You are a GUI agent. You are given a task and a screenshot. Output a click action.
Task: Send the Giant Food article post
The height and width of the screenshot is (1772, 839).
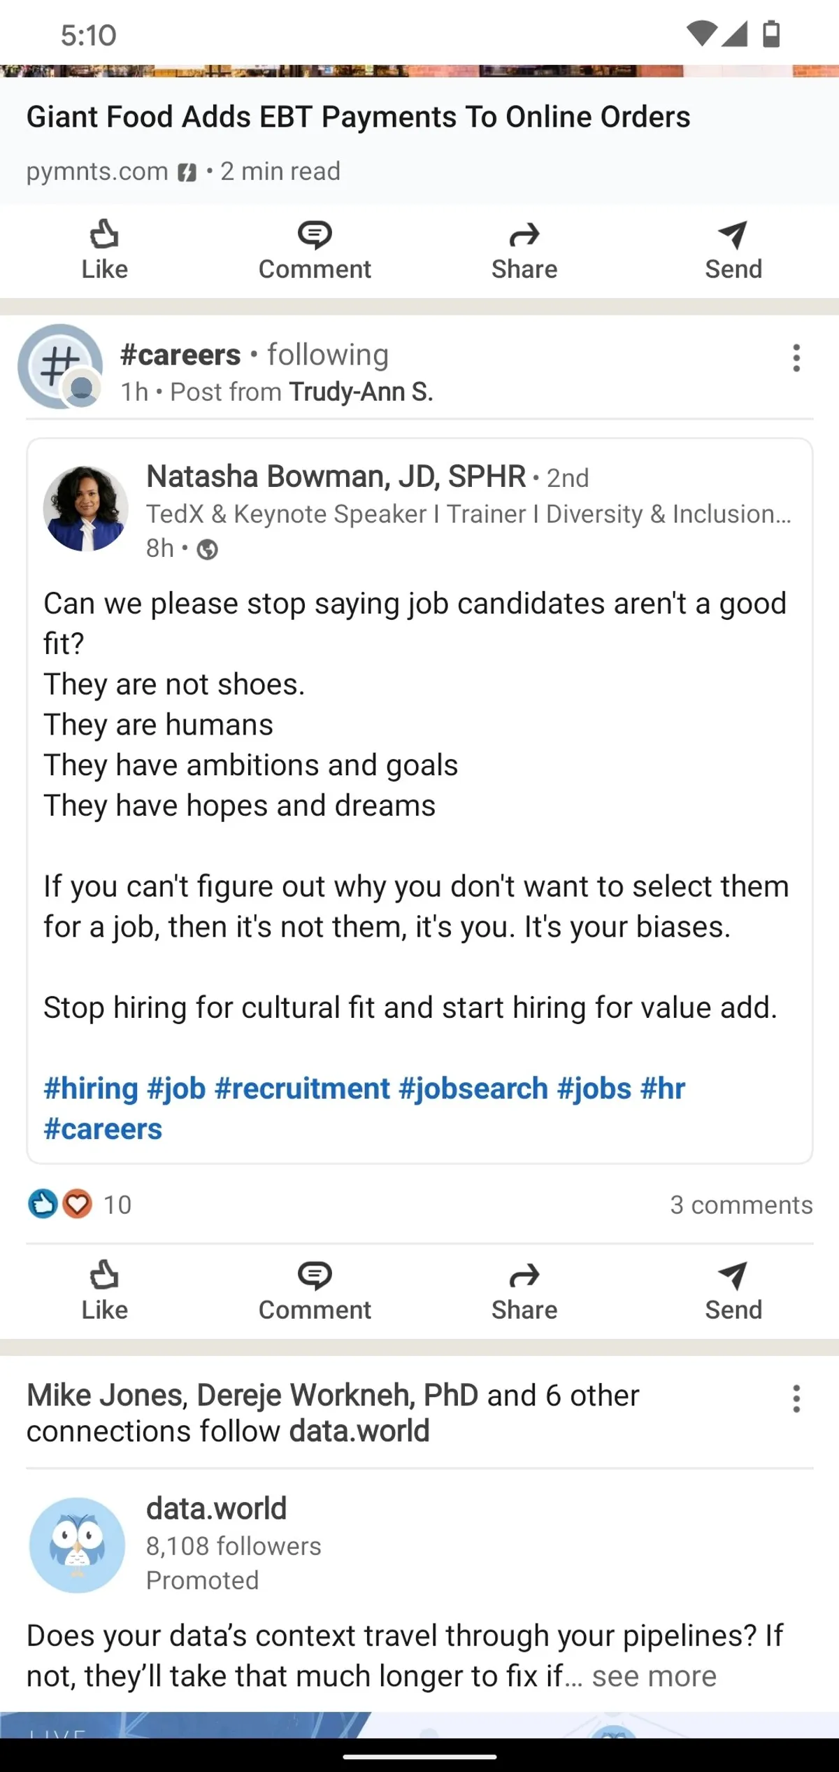point(733,250)
